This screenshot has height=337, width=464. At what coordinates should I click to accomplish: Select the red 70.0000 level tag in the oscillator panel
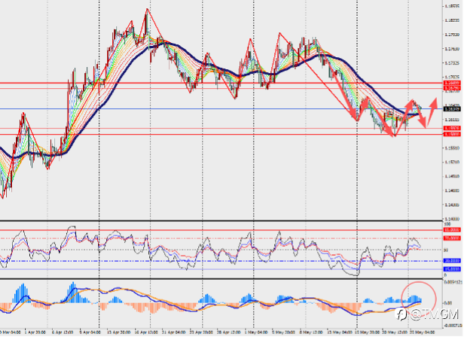(x=452, y=238)
